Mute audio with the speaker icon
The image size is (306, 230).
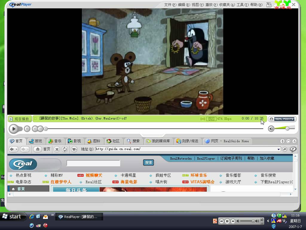pos(271,128)
